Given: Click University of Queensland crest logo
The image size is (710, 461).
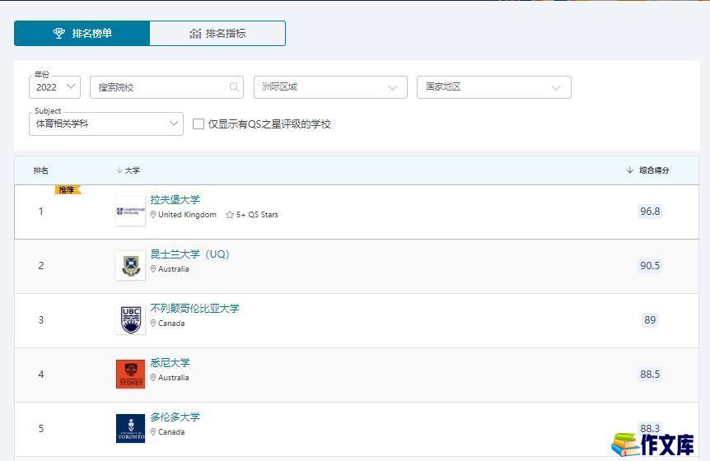Looking at the screenshot, I should (x=130, y=266).
